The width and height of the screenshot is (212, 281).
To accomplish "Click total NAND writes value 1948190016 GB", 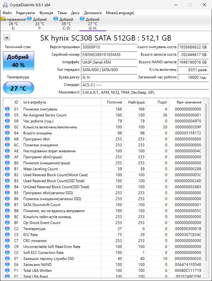I will (193, 62).
